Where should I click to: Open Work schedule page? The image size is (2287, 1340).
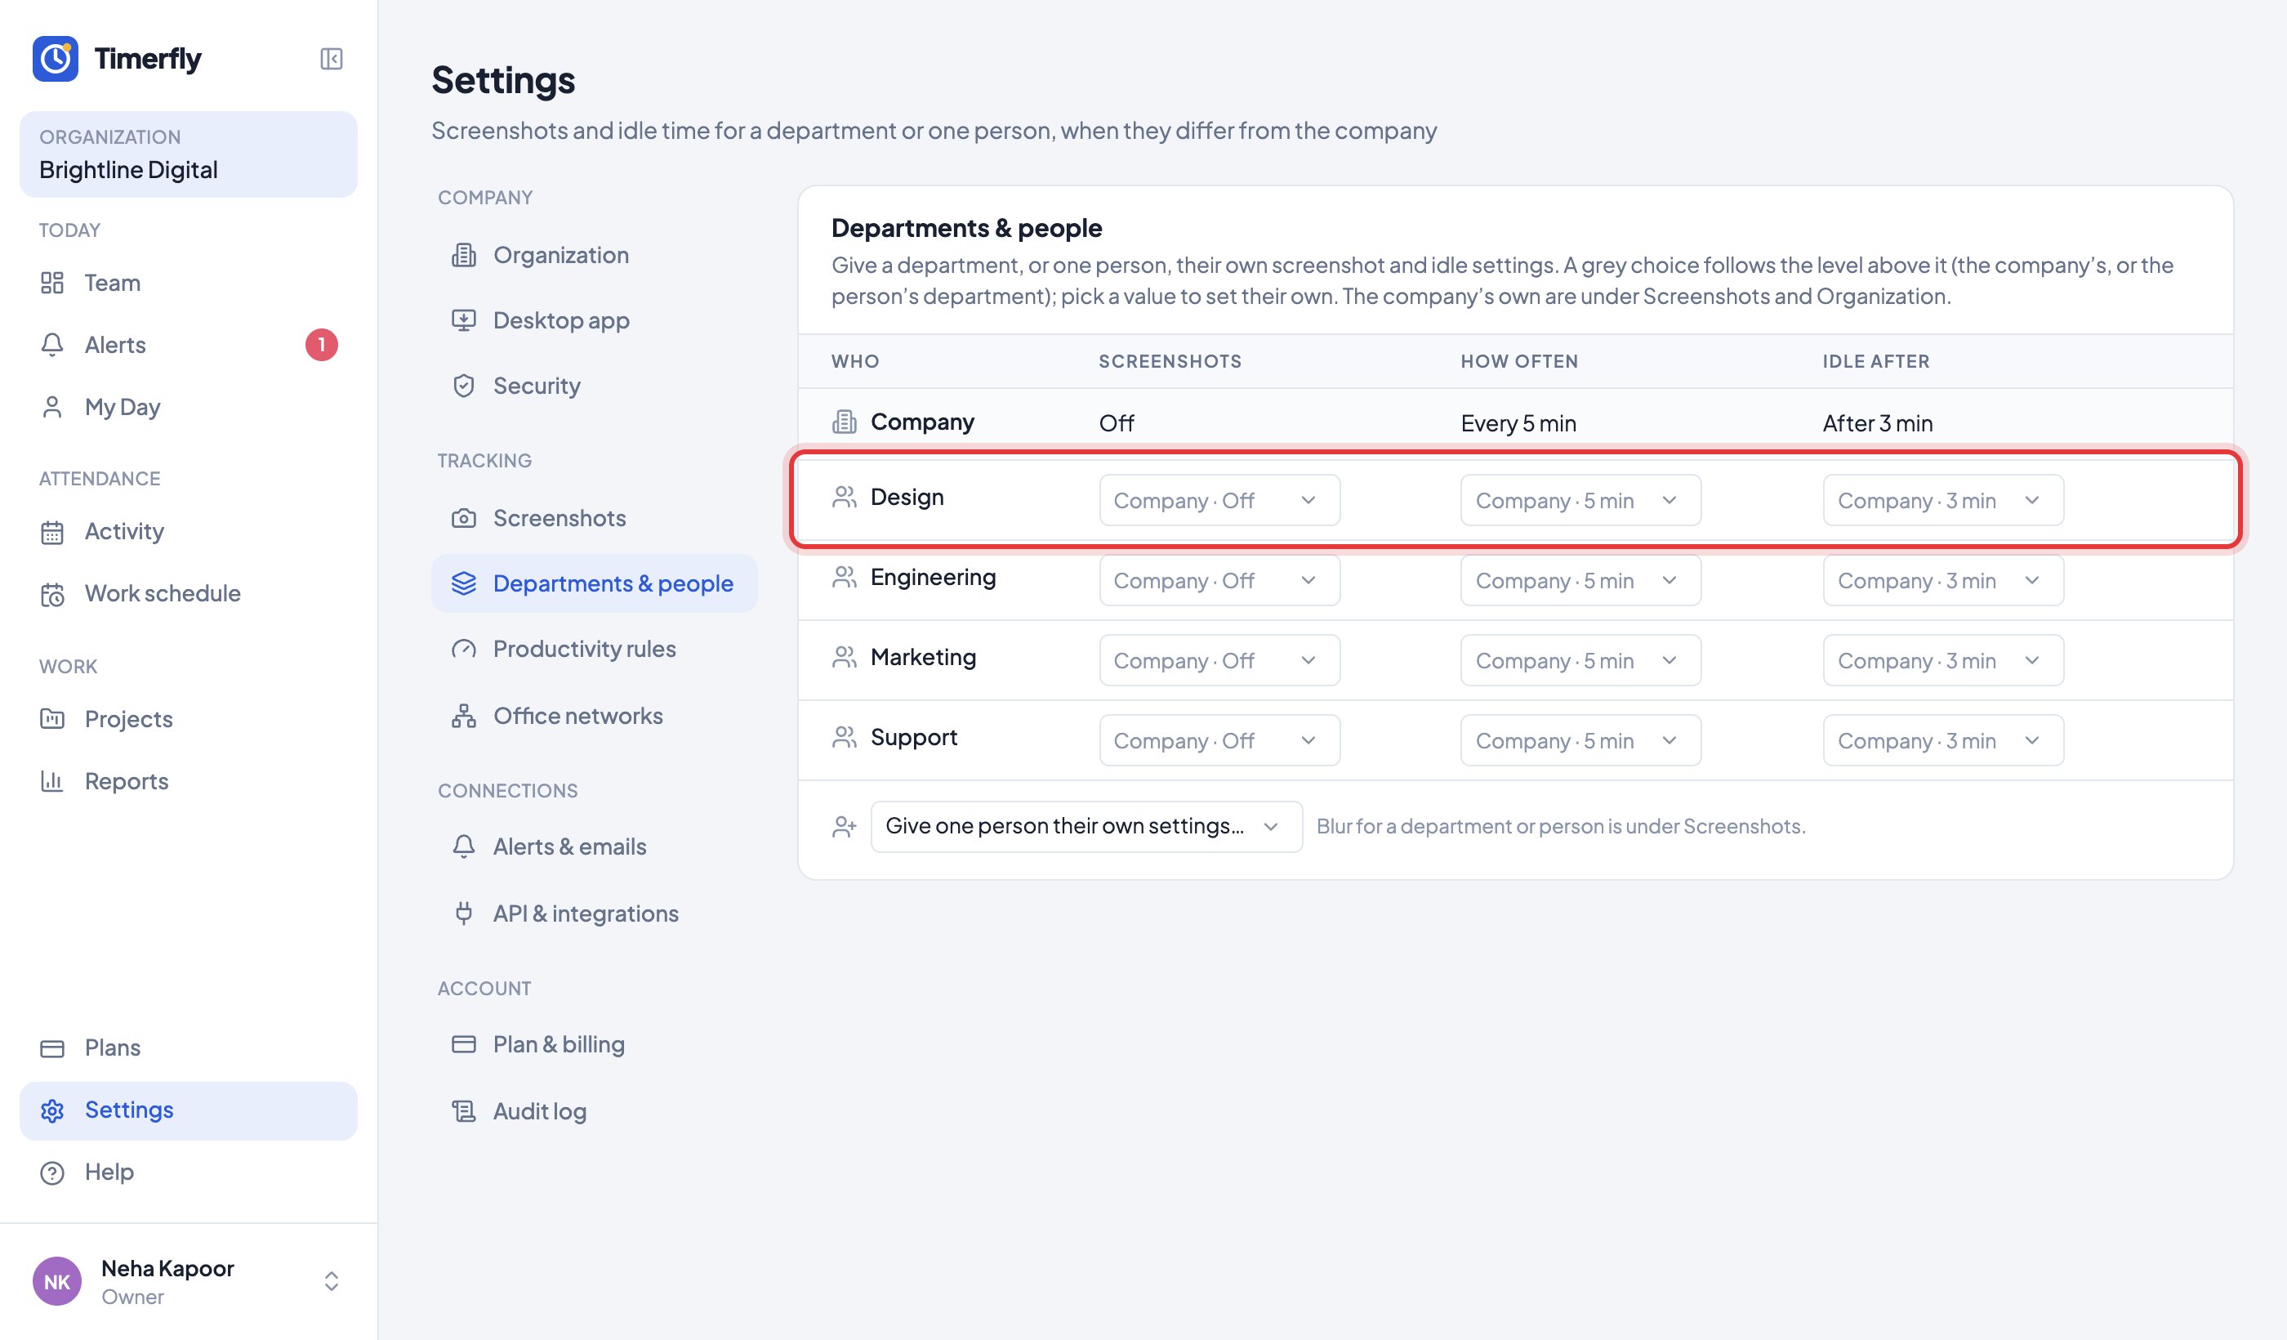[x=188, y=594]
